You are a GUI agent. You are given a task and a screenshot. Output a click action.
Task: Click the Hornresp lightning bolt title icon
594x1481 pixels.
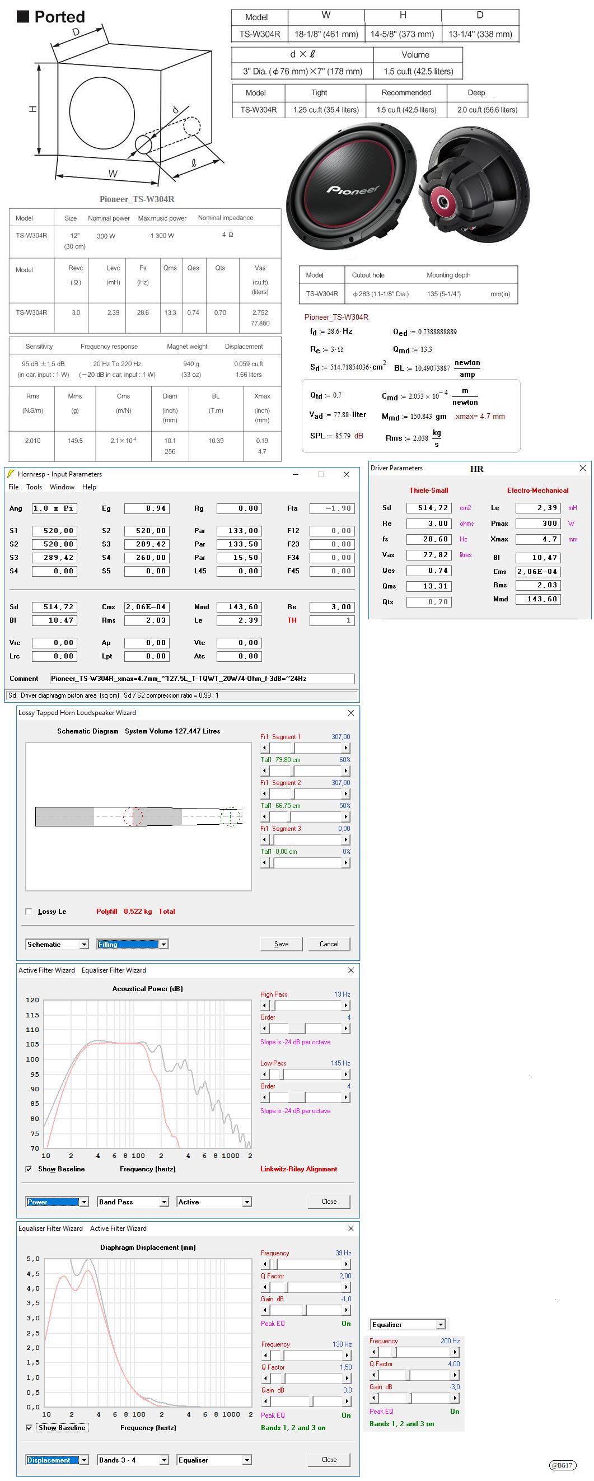[10, 474]
